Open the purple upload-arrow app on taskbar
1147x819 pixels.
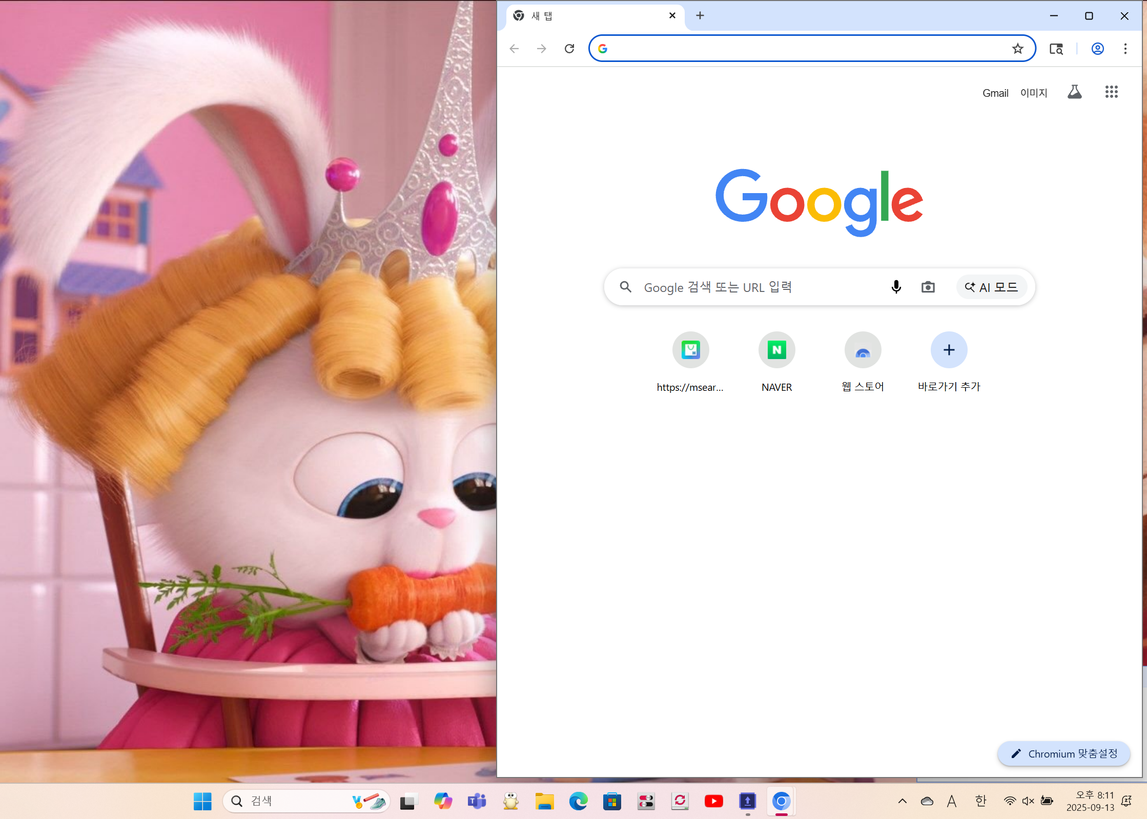[747, 801]
